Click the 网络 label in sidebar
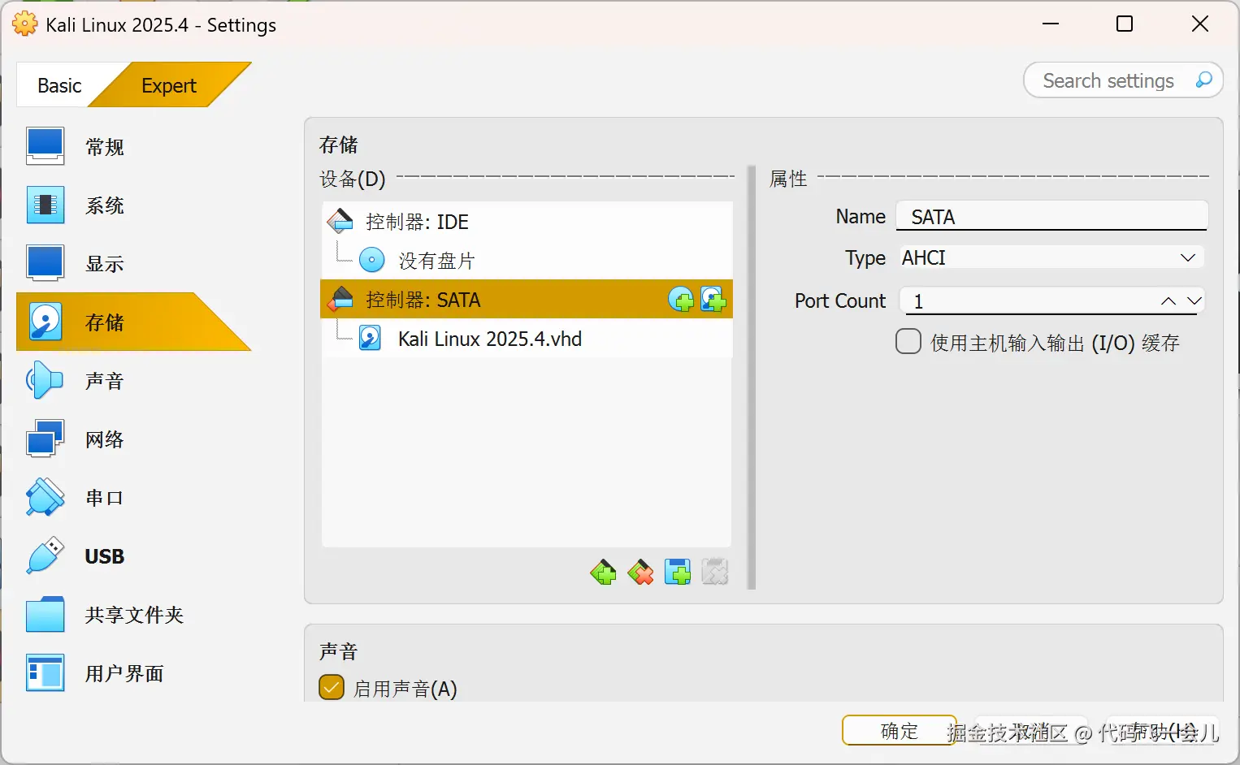 click(105, 439)
